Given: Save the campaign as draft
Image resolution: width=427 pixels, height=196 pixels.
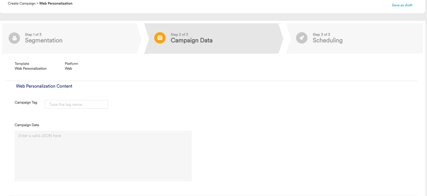Looking at the screenshot, I should pyautogui.click(x=402, y=5).
